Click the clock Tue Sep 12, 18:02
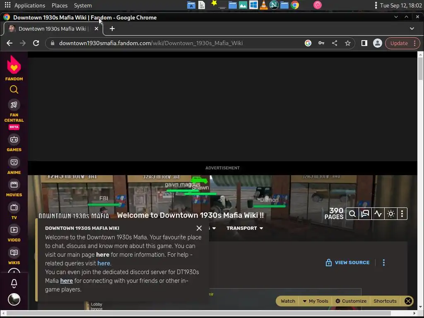 [x=401, y=5]
